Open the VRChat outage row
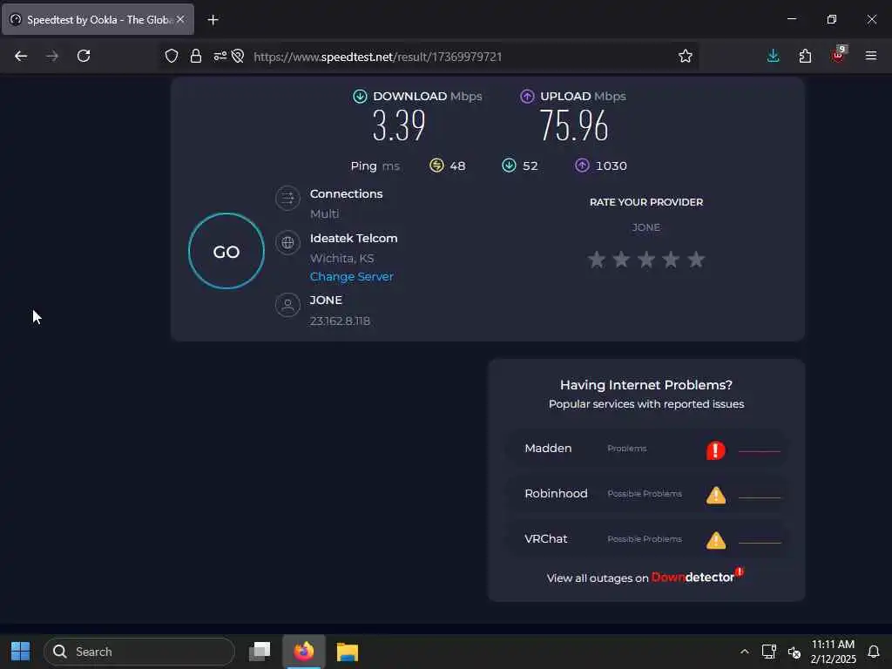The height and width of the screenshot is (669, 892). (646, 539)
